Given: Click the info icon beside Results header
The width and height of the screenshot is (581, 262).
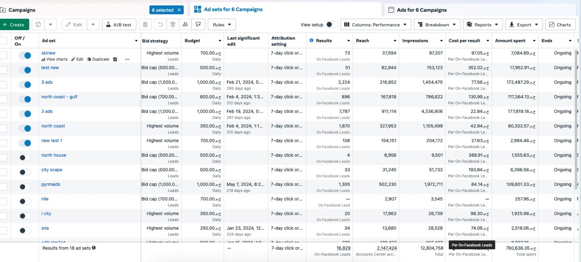Looking at the screenshot, I should coord(312,41).
